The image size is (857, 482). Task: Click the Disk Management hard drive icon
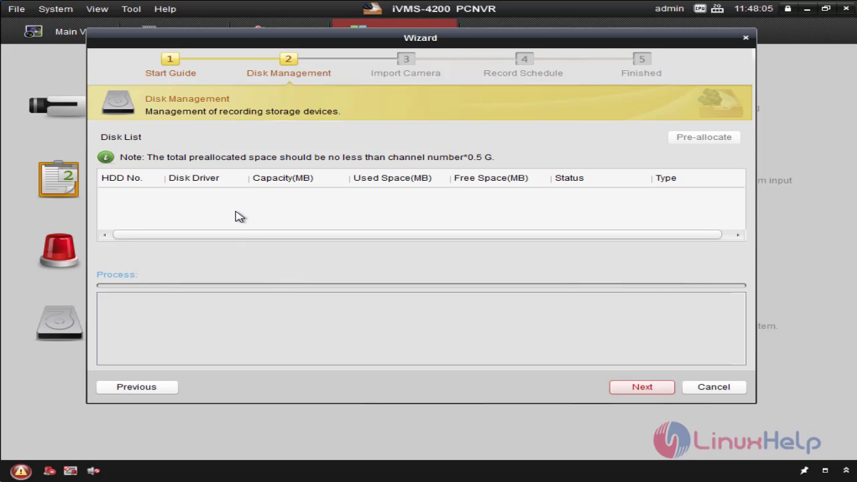118,102
